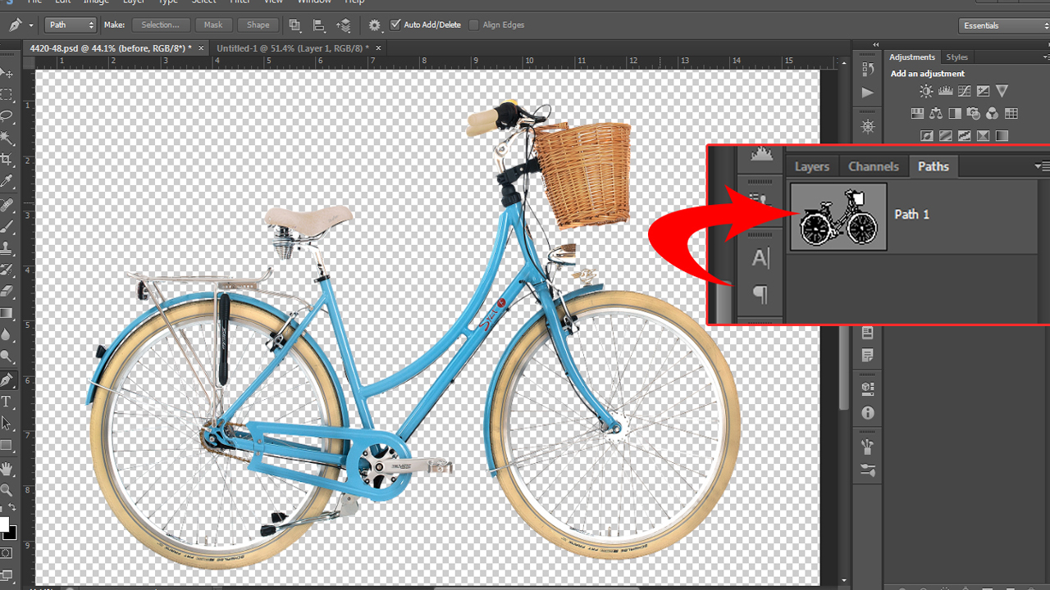The height and width of the screenshot is (590, 1050).
Task: Select the Healing Brush tool
Action: coord(7,205)
